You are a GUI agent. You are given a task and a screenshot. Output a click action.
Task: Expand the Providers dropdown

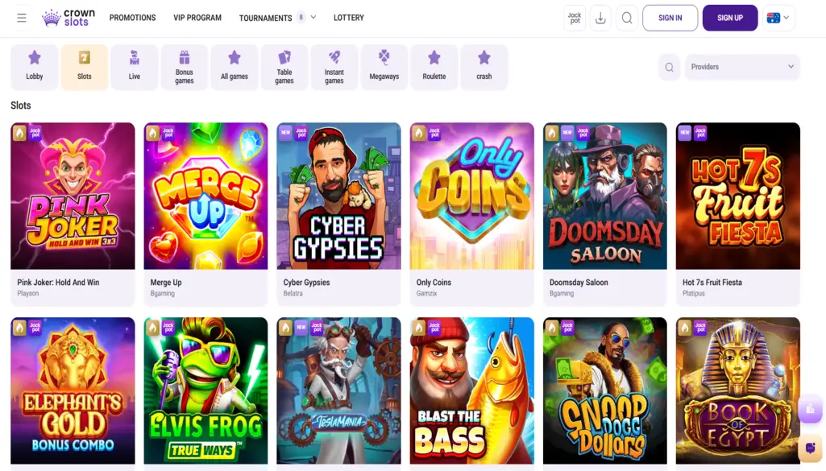tap(741, 67)
